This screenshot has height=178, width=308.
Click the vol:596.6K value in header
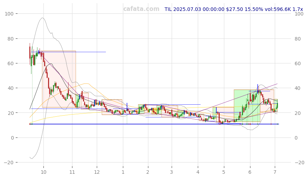[278, 9]
